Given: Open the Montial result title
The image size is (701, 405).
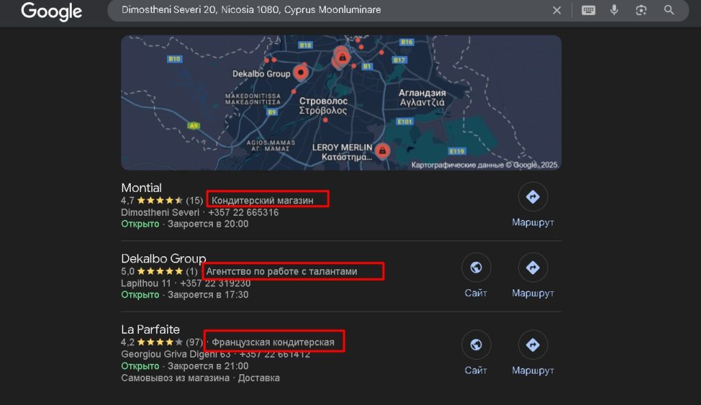Looking at the screenshot, I should pos(142,188).
